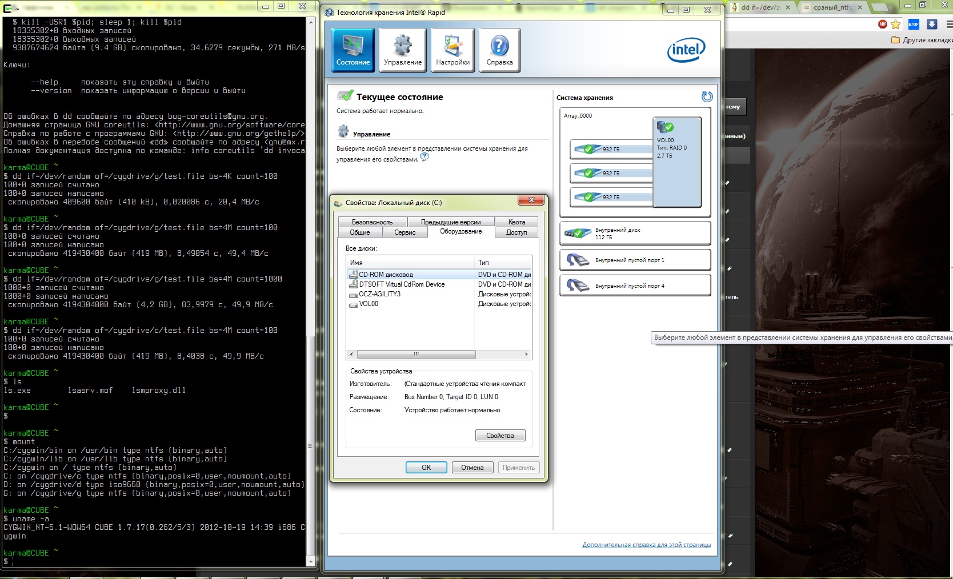Switch to the Безопасность tab
The image size is (953, 579).
[x=372, y=222]
